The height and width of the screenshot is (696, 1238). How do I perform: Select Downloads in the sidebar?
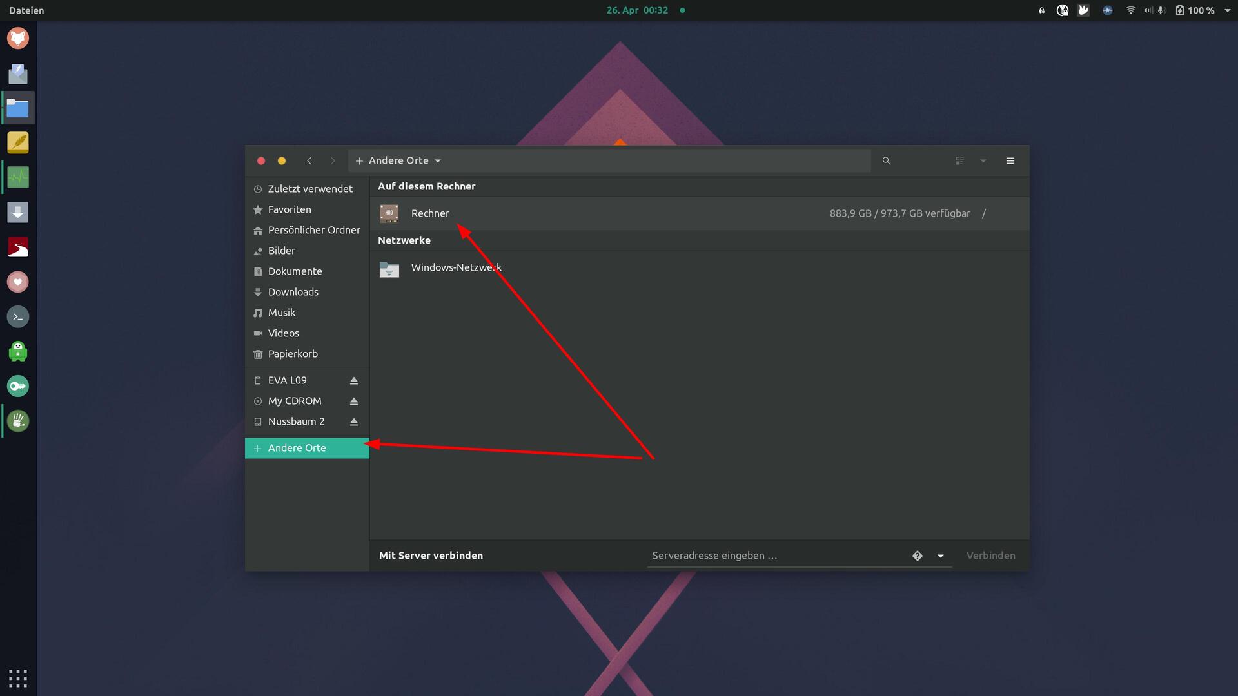293,292
